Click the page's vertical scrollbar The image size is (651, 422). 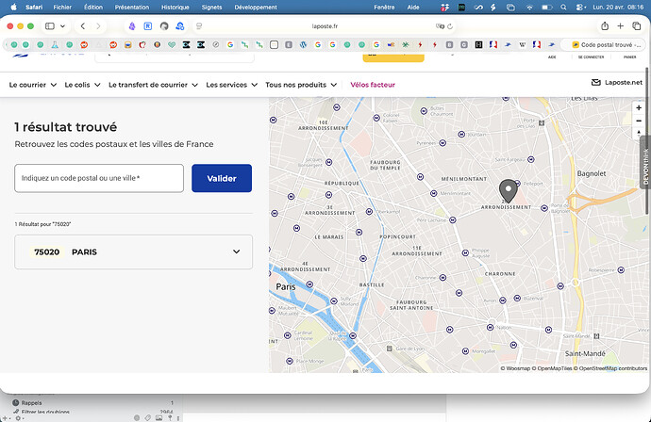[x=647, y=141]
